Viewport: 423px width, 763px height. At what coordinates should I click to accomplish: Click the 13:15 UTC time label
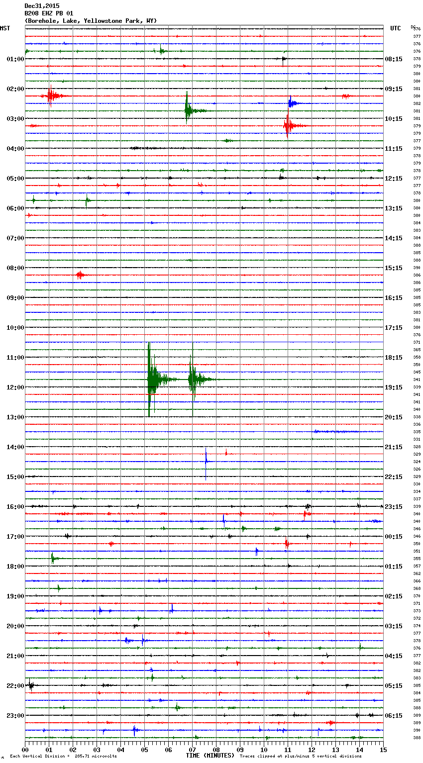(x=394, y=208)
